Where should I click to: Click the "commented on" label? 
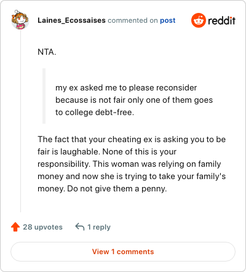pyautogui.click(x=133, y=20)
